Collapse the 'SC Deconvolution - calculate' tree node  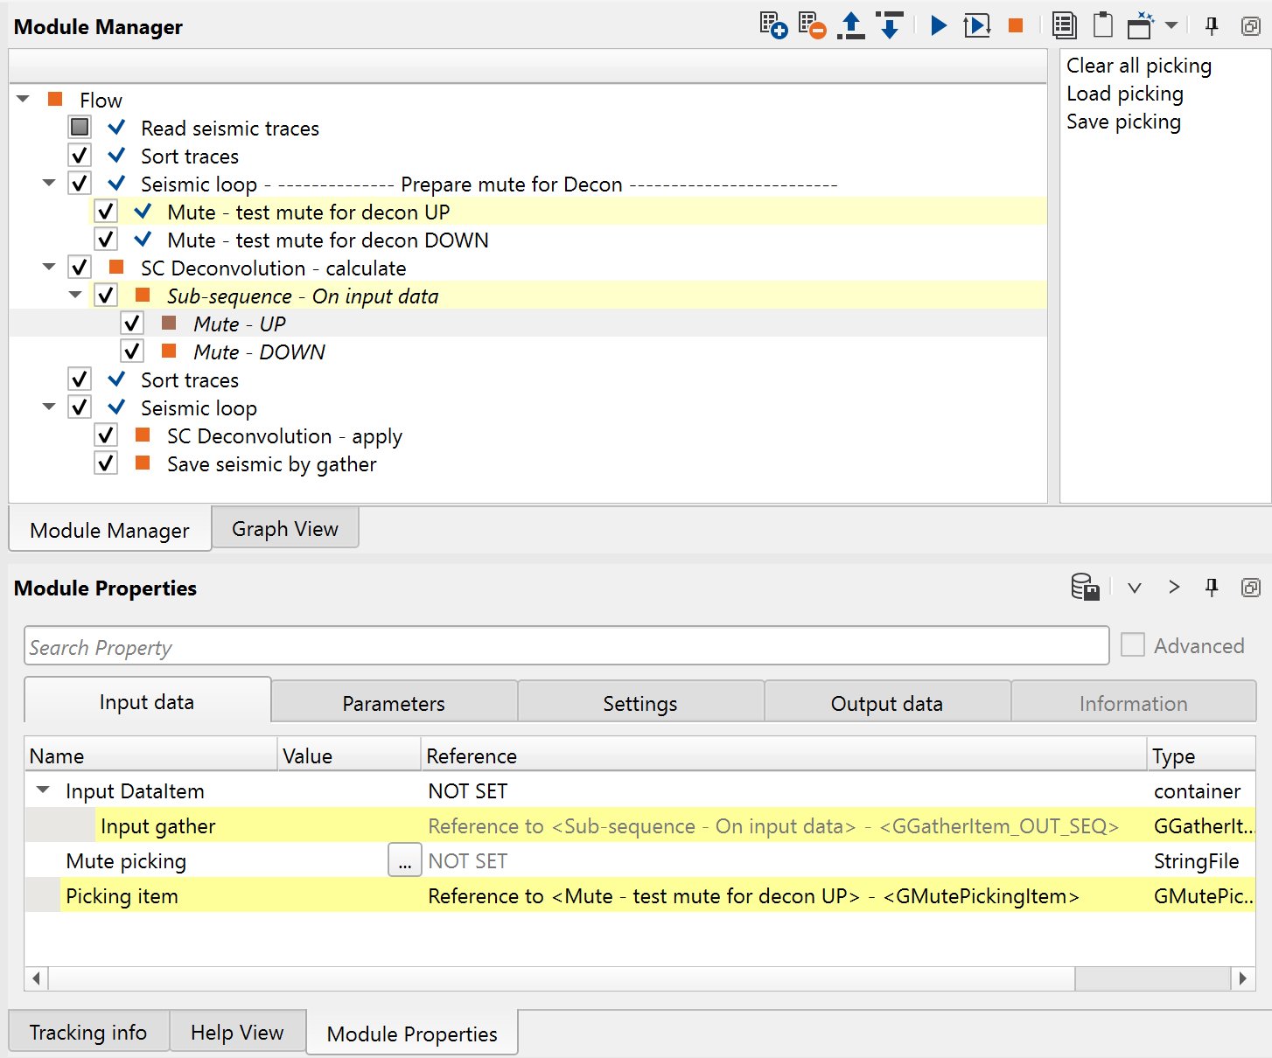(49, 268)
